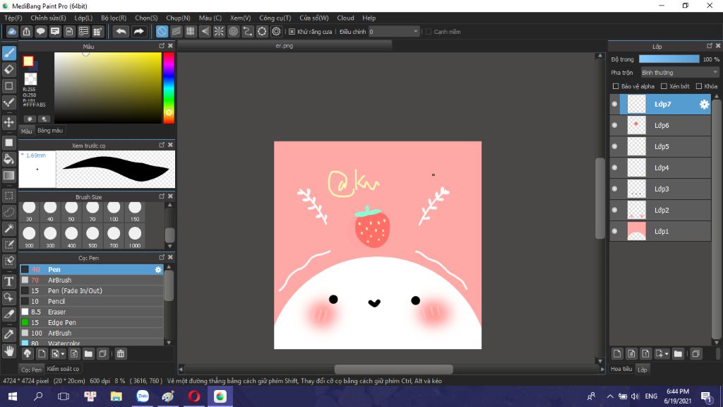This screenshot has width=723, height=407.
Task: Hide layer Lớp6
Action: coord(615,126)
